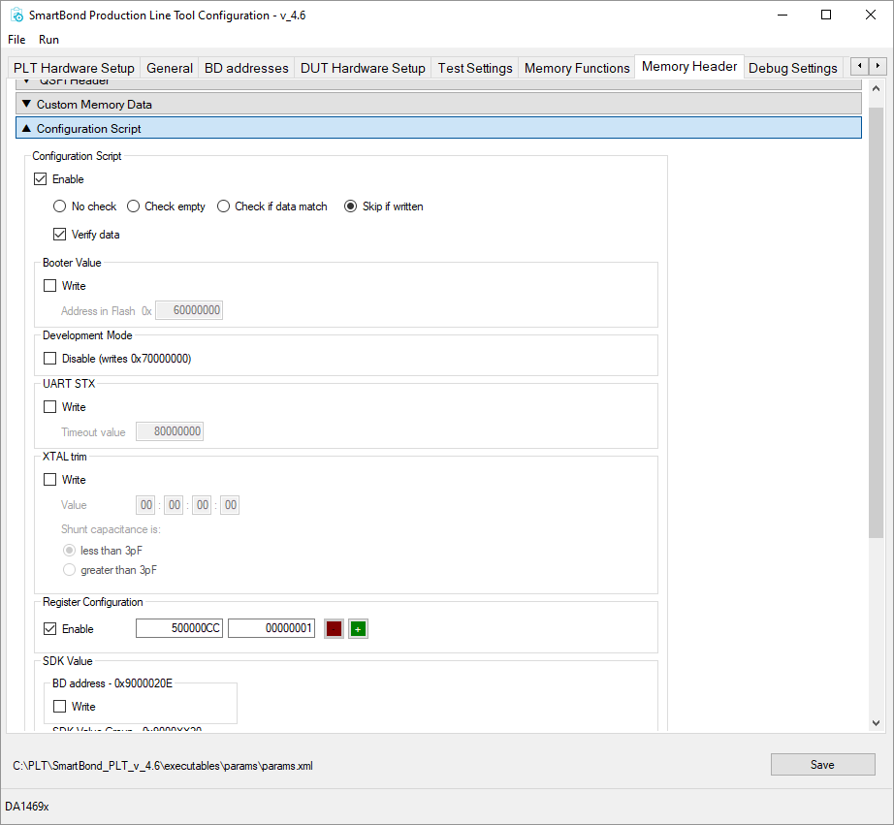
Task: Click the DA1469x status bar text
Action: tap(27, 807)
